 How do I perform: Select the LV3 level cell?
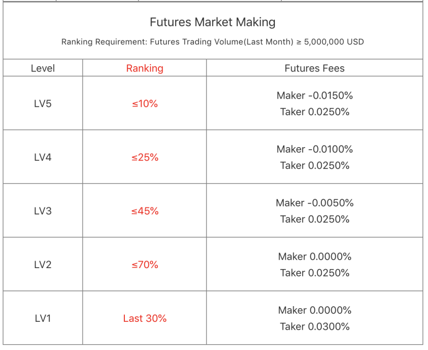pyautogui.click(x=43, y=211)
